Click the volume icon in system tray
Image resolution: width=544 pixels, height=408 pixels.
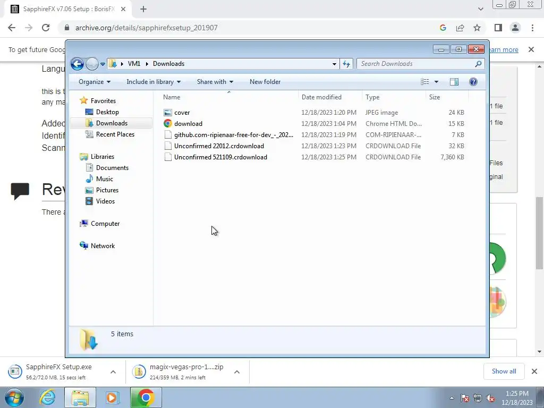click(490, 398)
